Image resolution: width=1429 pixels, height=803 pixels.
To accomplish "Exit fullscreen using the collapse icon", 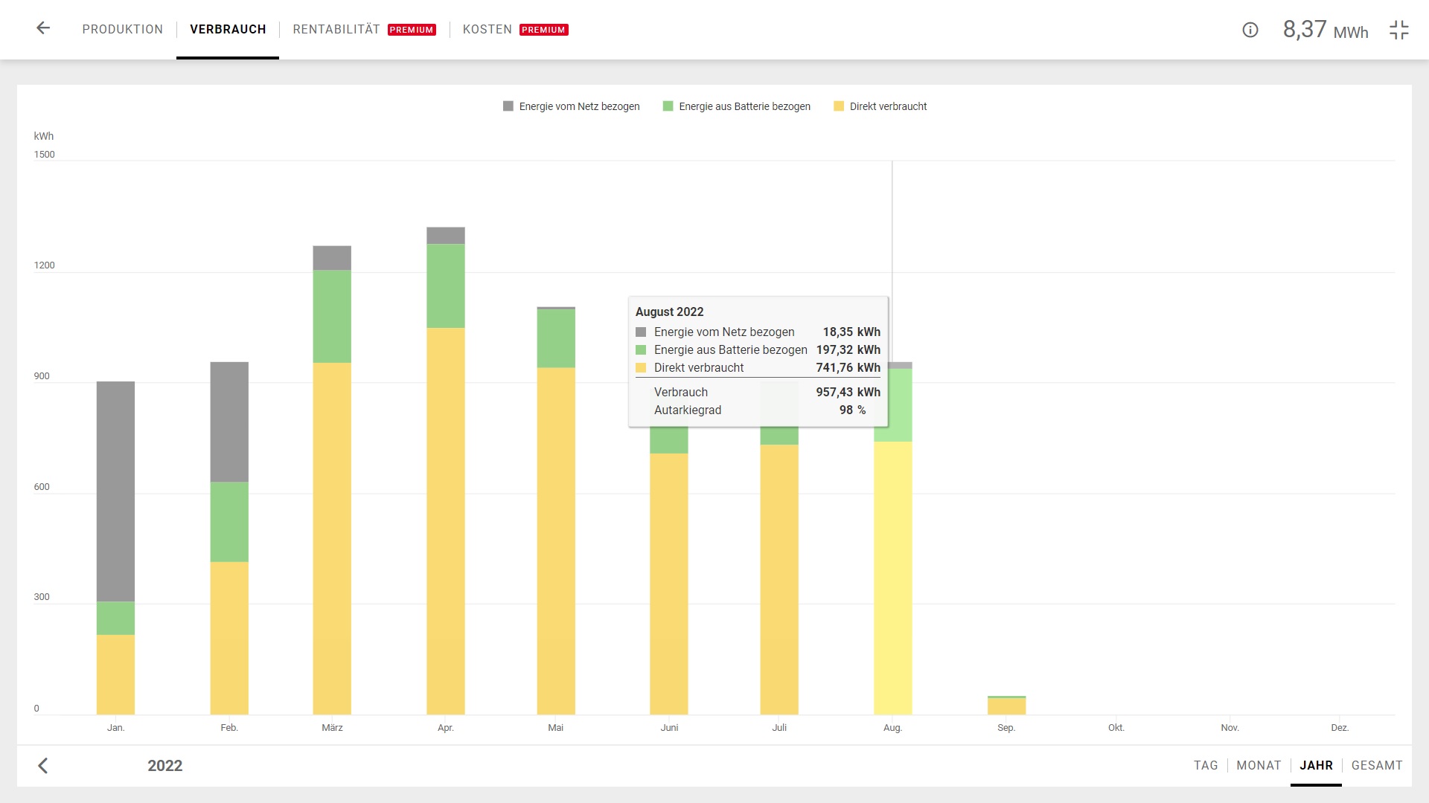I will (x=1399, y=30).
